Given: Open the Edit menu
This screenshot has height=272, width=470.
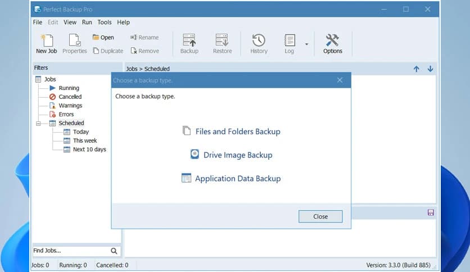Looking at the screenshot, I should pos(53,22).
